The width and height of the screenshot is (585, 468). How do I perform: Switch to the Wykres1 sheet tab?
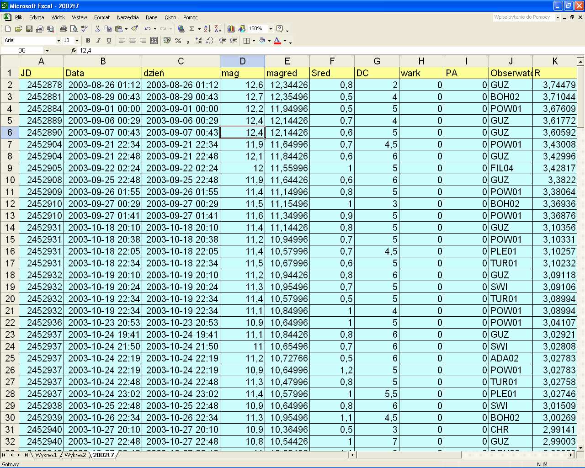coord(46,455)
